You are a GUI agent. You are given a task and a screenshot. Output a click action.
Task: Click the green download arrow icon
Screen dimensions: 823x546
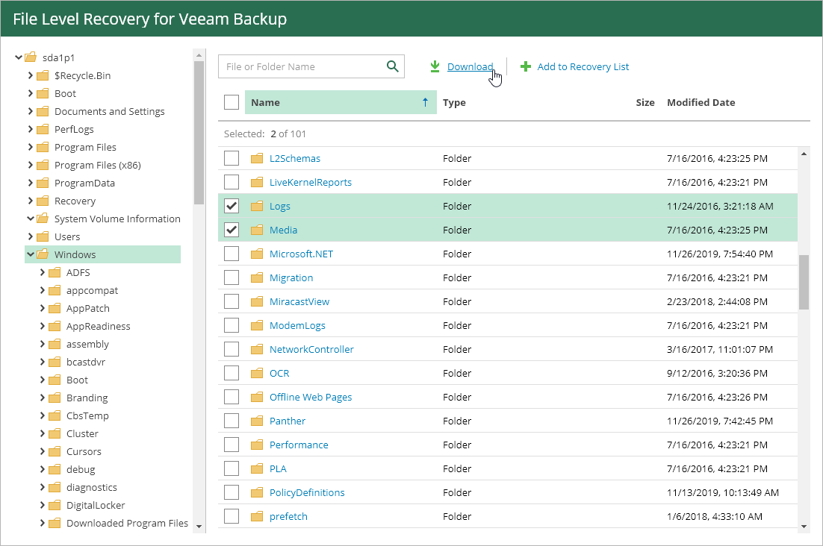pyautogui.click(x=435, y=66)
